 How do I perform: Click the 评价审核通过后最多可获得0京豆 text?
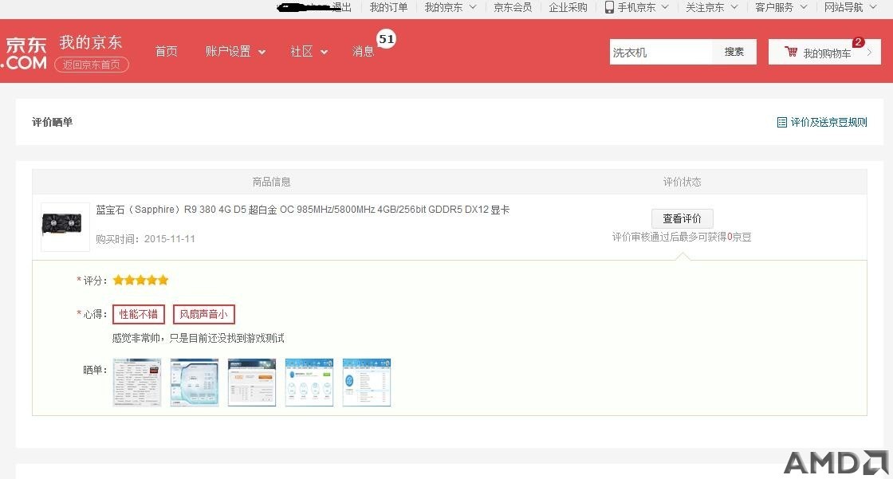pos(682,237)
